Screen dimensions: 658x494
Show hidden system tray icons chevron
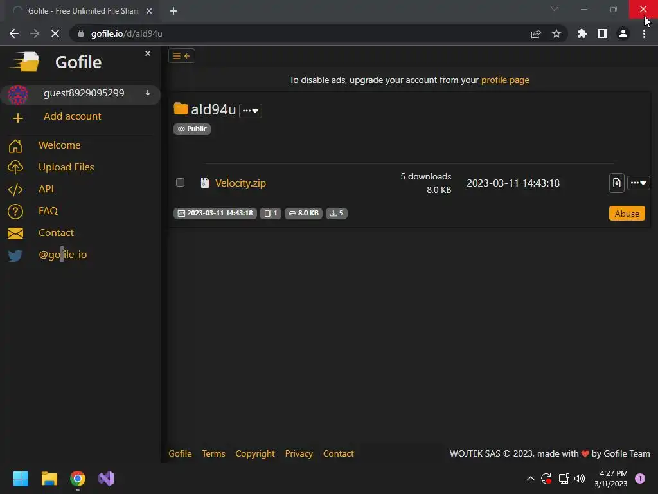point(530,479)
